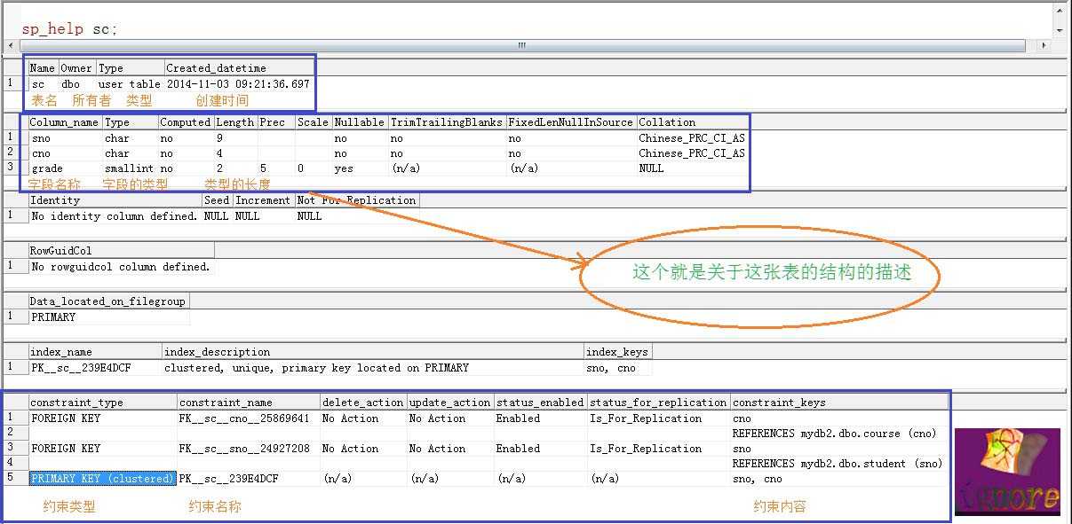Click 'REFERENCES mydb2.dbo.student (sno)' cell

click(839, 464)
